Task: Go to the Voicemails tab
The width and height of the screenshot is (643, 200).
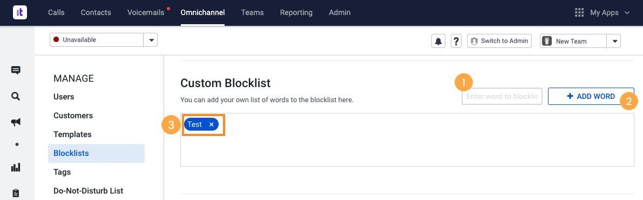Action: pyautogui.click(x=146, y=12)
